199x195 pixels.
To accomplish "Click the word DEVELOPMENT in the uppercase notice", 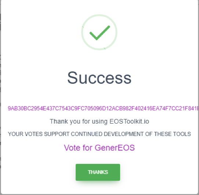I will click(124, 134).
